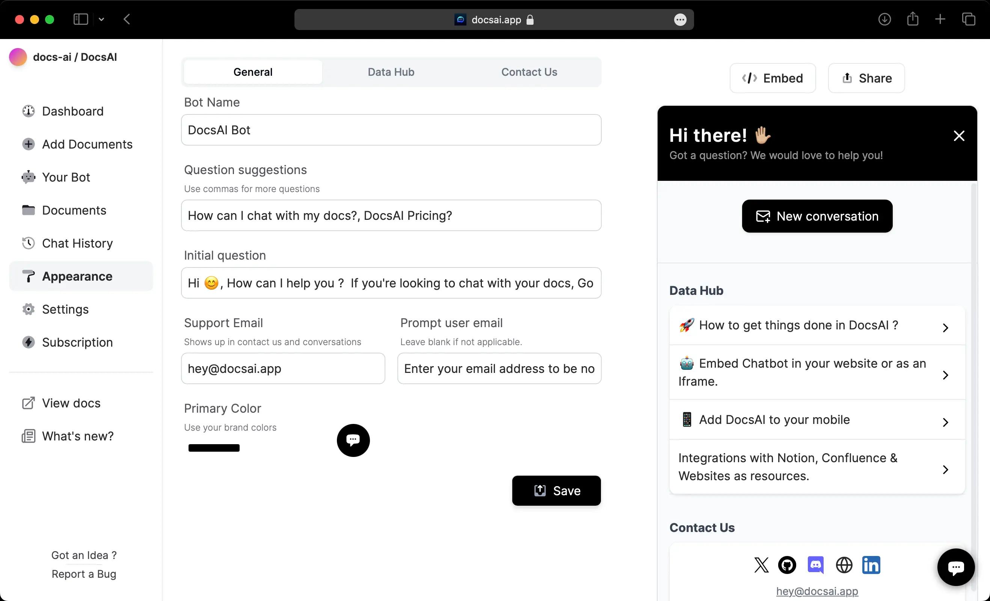990x601 pixels.
Task: Close the 'Hi there!' chat preview
Action: pyautogui.click(x=960, y=136)
